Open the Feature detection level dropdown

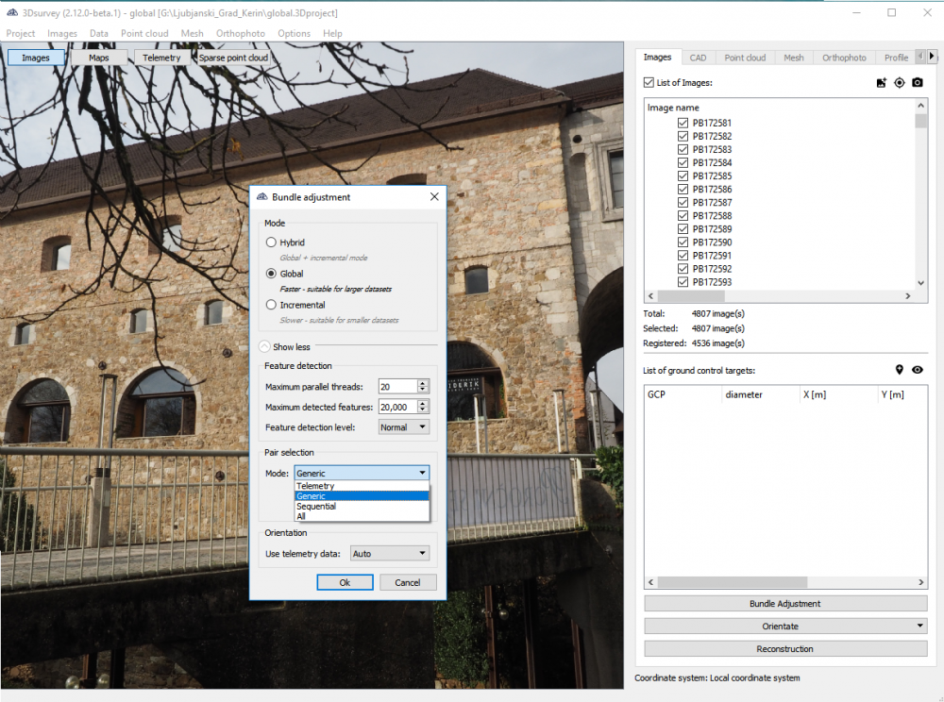(403, 427)
